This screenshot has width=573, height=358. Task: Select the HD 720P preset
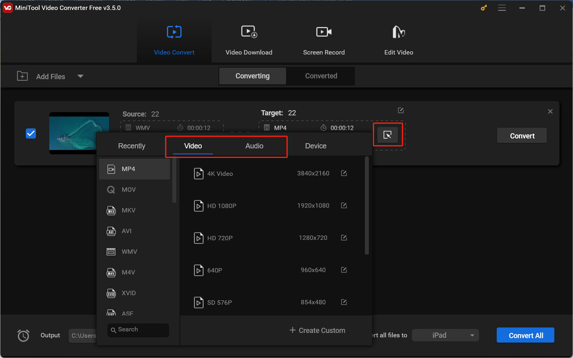pyautogui.click(x=272, y=238)
